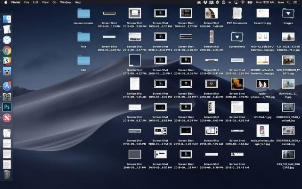
Task: Launch Photoshop from the dock
Action: 7,107
